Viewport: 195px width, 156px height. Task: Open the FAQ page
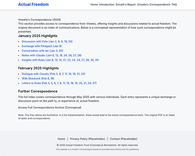[174, 5]
